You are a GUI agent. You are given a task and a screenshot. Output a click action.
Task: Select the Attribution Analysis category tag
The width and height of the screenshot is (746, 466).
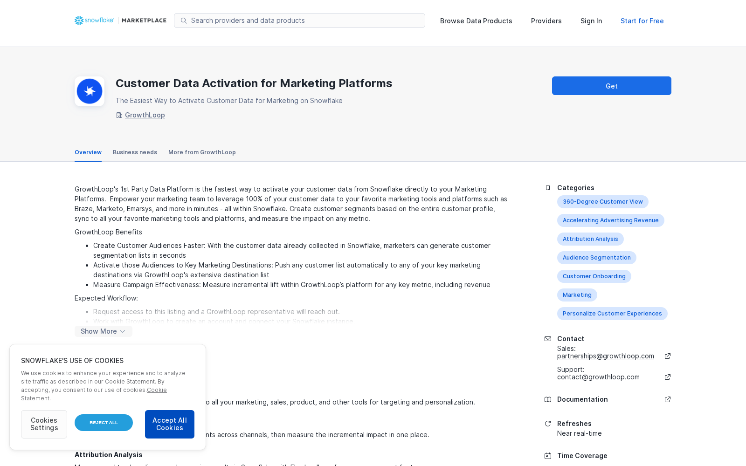tap(590, 239)
